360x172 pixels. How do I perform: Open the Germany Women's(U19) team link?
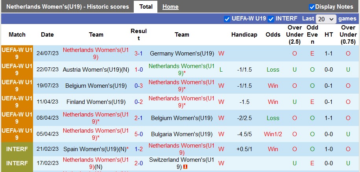click(x=182, y=54)
